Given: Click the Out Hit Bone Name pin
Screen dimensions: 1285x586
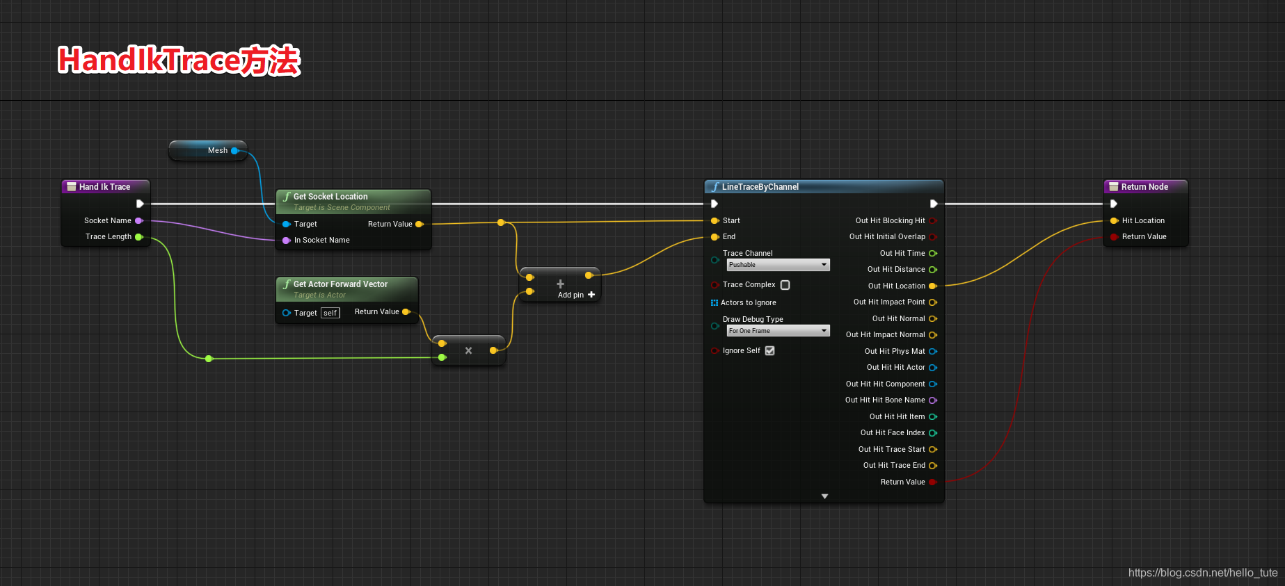Looking at the screenshot, I should pyautogui.click(x=933, y=400).
